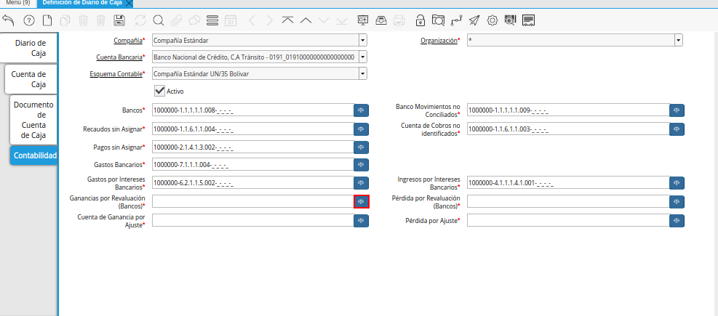The image size is (718, 316).
Task: Click the greyed-out Copy record icon
Action: [65, 20]
